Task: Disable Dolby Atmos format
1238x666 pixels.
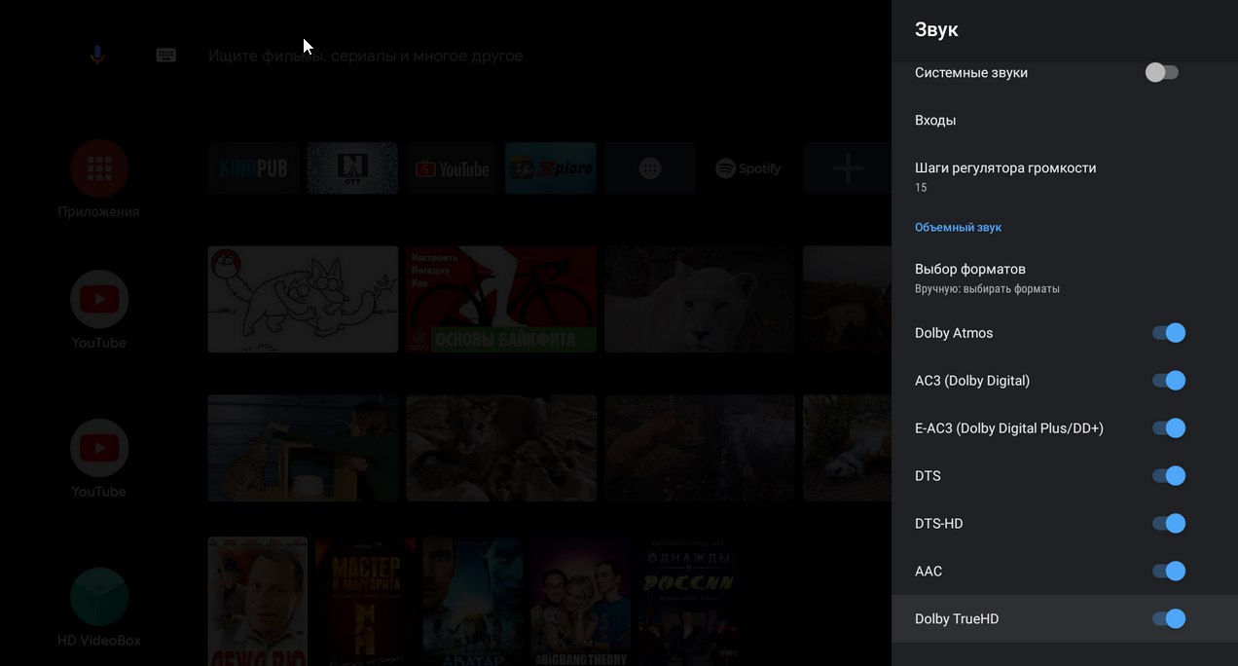Action: pyautogui.click(x=1169, y=333)
